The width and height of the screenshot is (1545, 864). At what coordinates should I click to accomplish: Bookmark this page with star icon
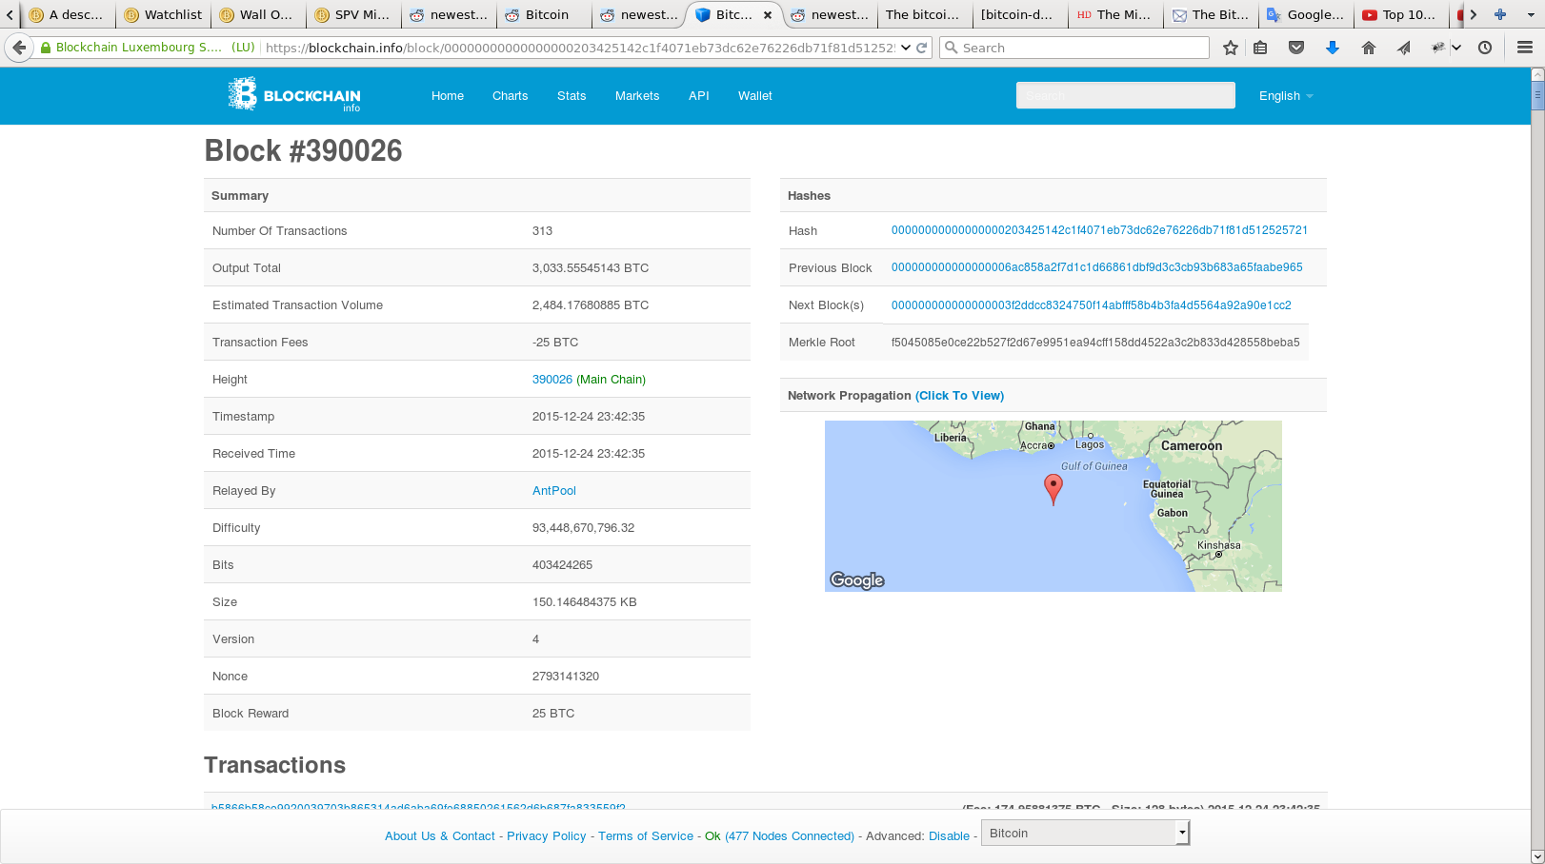pos(1231,48)
